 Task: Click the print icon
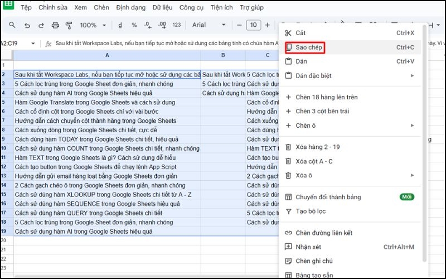pyautogui.click(x=55, y=25)
